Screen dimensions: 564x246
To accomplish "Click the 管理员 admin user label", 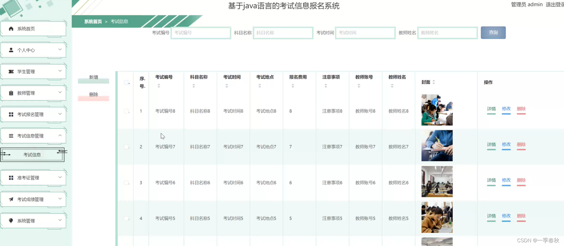I will (x=527, y=5).
